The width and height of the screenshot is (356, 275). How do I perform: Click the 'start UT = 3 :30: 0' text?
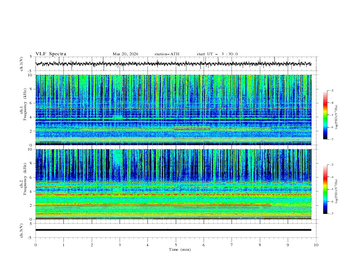(217, 54)
